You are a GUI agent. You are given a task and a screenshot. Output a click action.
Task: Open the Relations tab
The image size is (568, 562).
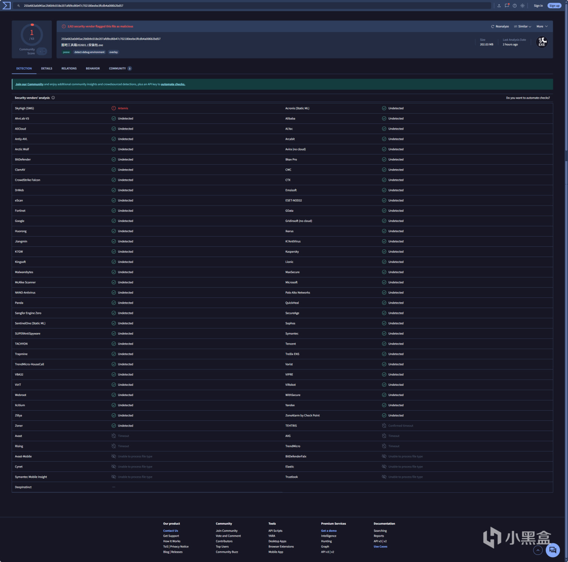pos(69,68)
